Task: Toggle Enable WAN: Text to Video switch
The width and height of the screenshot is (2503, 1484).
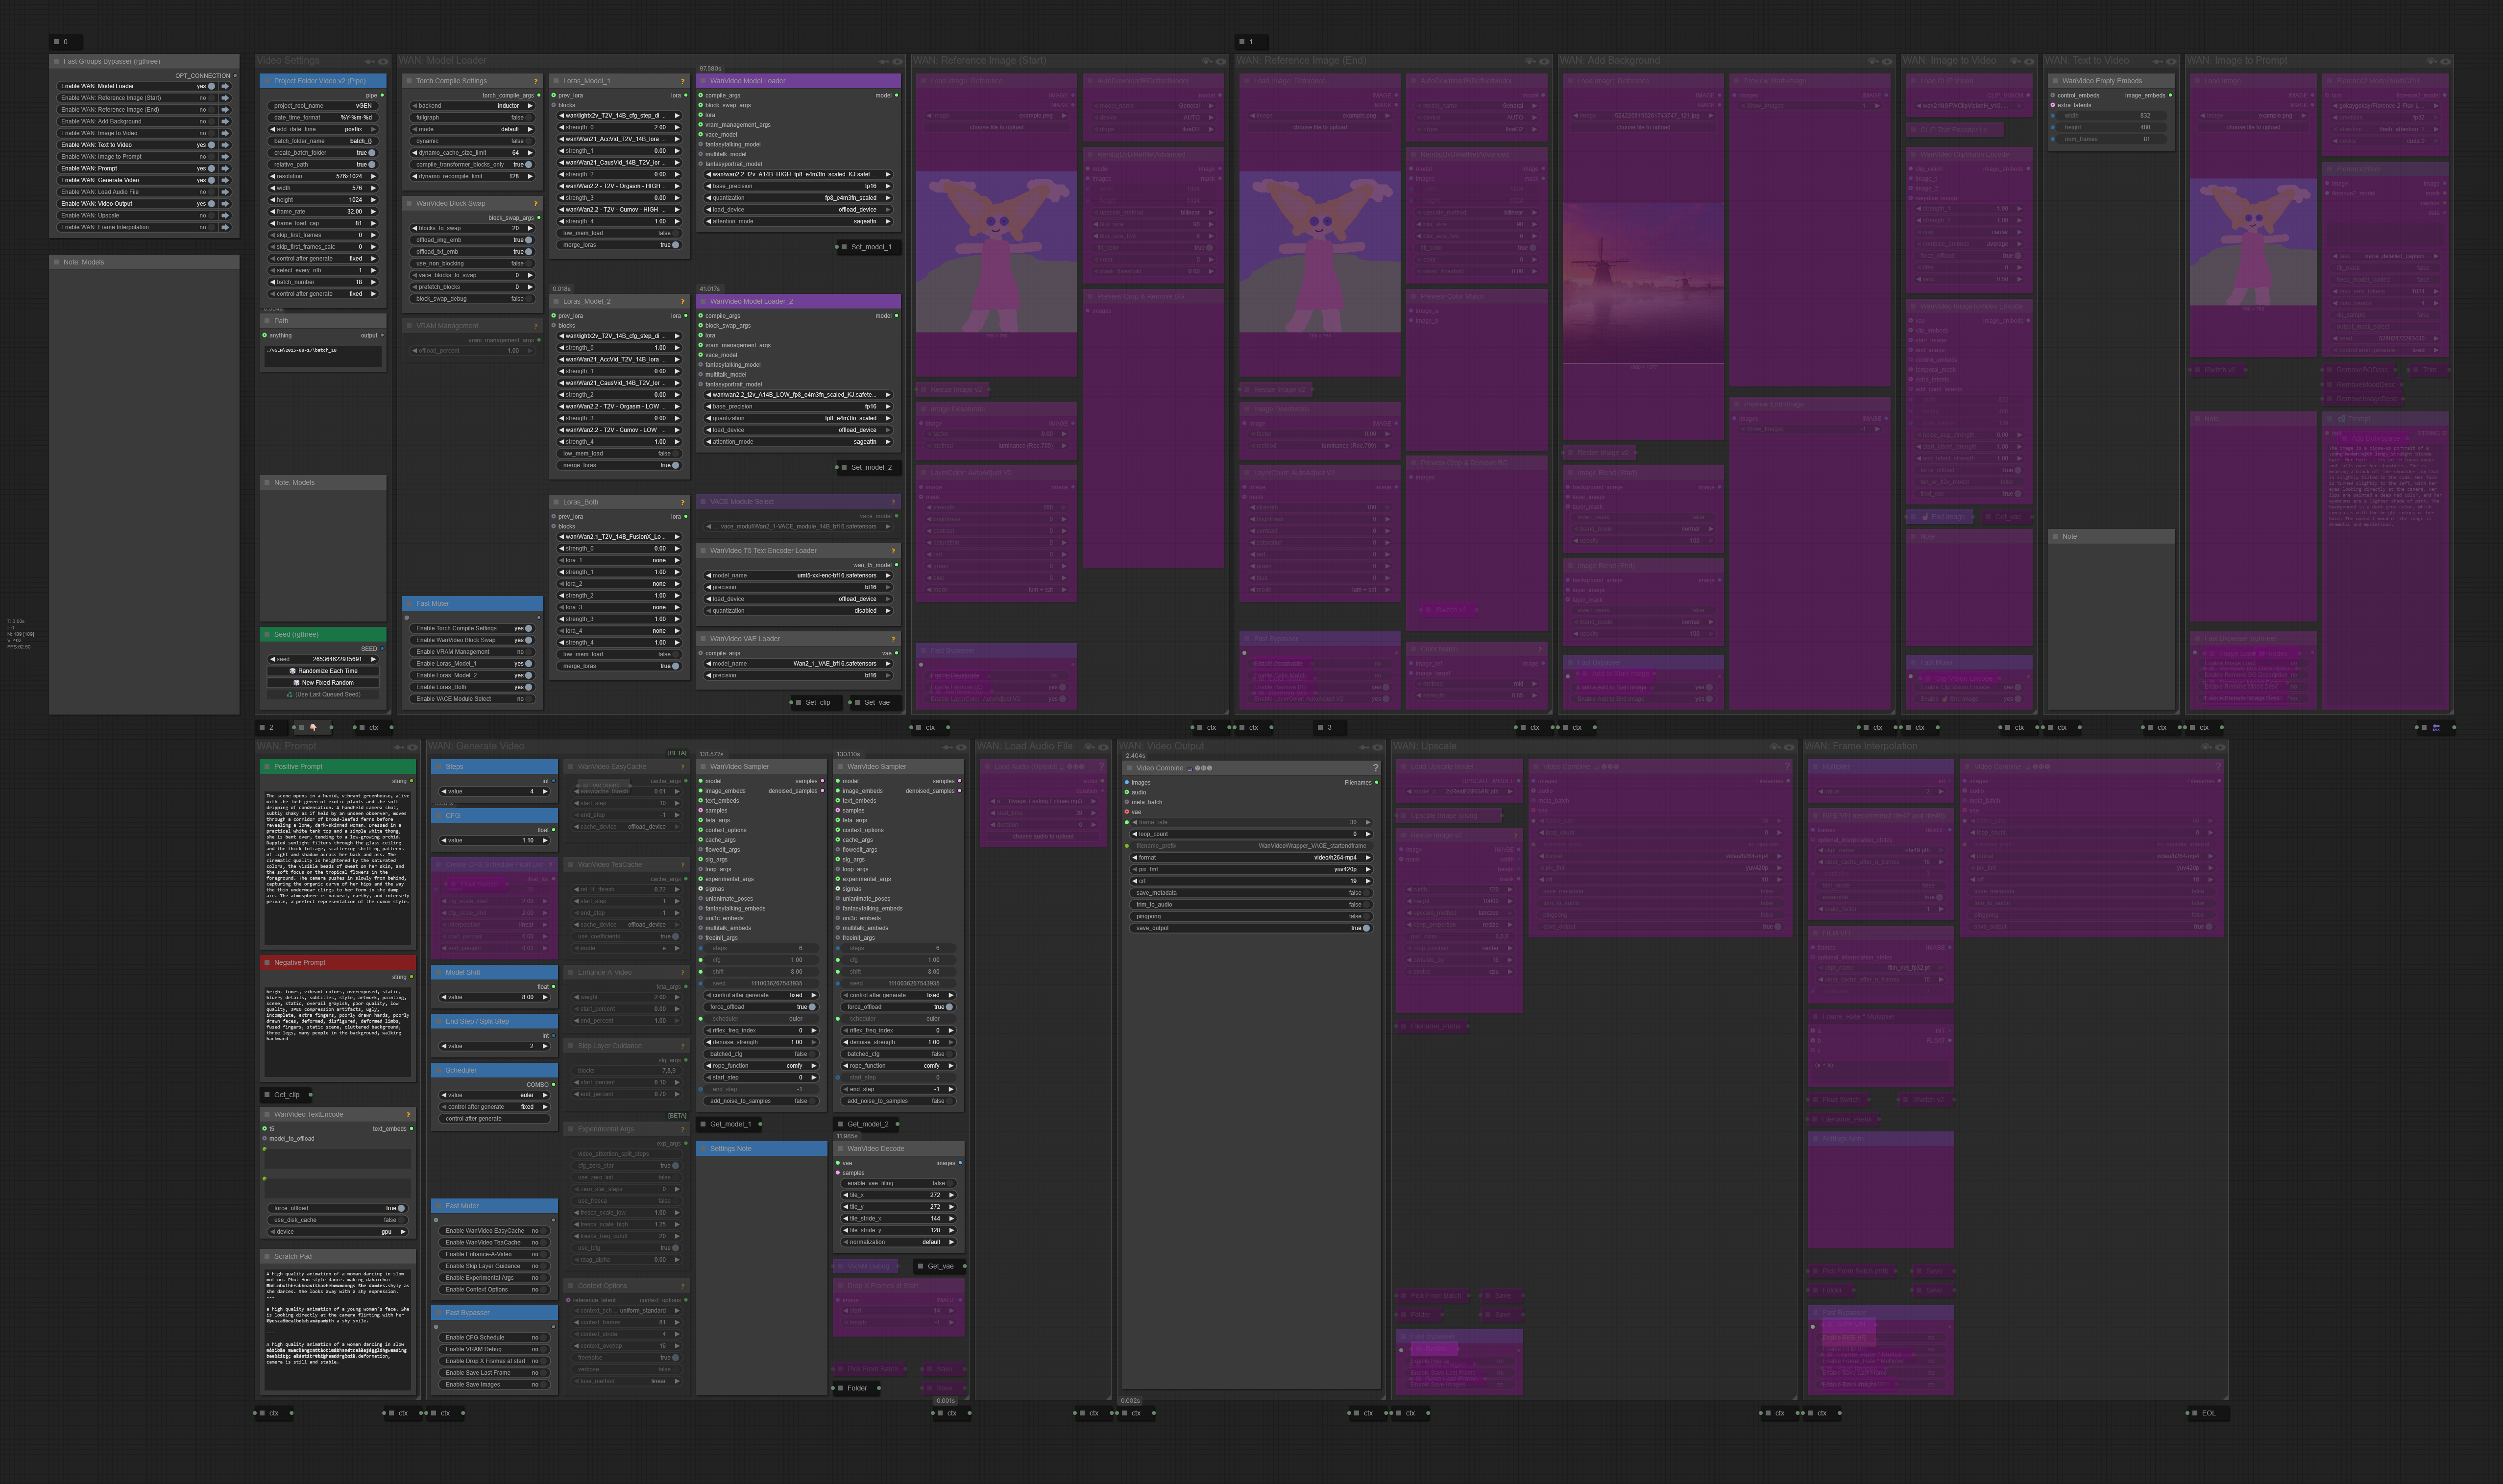Action: tap(211, 145)
